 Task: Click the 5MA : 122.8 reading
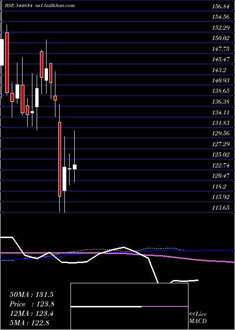point(29,322)
